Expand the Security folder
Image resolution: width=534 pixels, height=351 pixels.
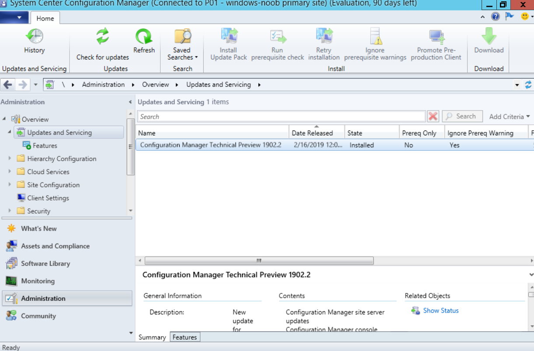(10, 211)
